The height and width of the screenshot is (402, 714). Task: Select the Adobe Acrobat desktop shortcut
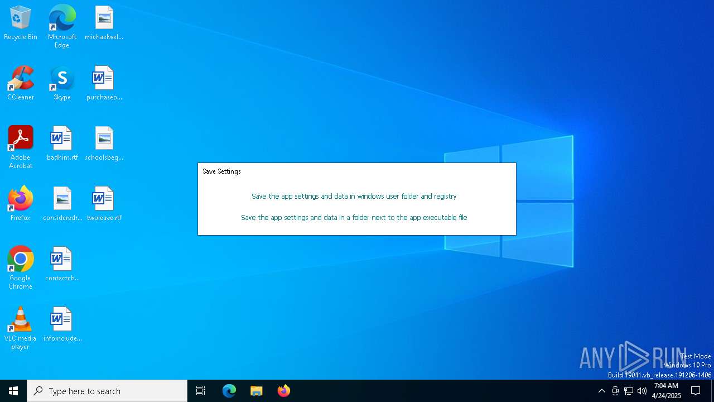tap(21, 147)
